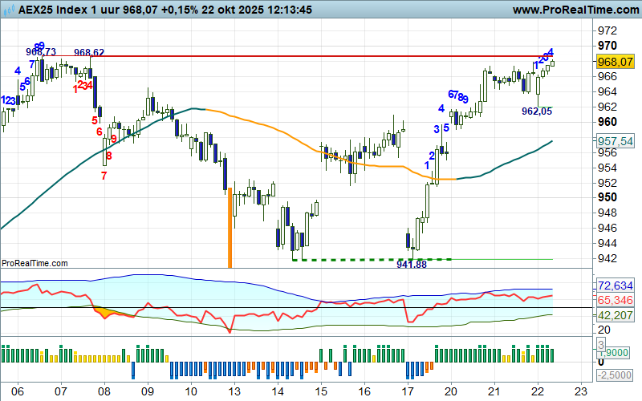Click the 972 level on the price axis

click(x=607, y=30)
